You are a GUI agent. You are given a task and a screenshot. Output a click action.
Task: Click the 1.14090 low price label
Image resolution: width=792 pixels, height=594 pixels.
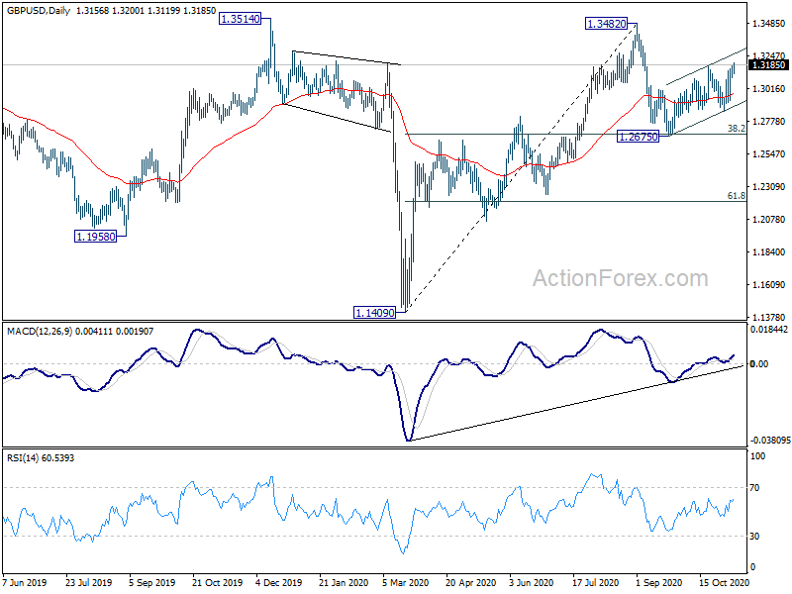375,313
